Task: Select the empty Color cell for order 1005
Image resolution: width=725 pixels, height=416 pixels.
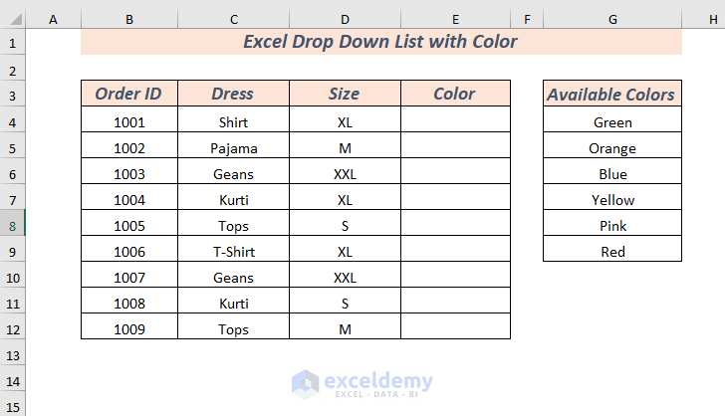Action: point(455,226)
